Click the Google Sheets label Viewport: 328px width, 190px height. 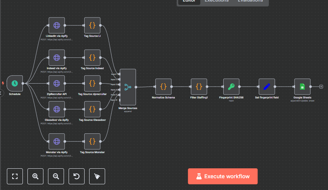click(x=302, y=97)
